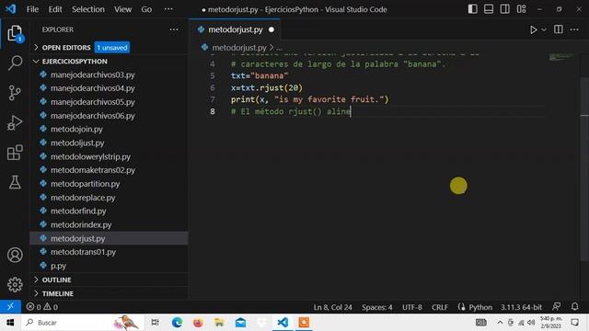This screenshot has width=589, height=331.
Task: Change UTF-8 file encoding
Action: coord(411,307)
